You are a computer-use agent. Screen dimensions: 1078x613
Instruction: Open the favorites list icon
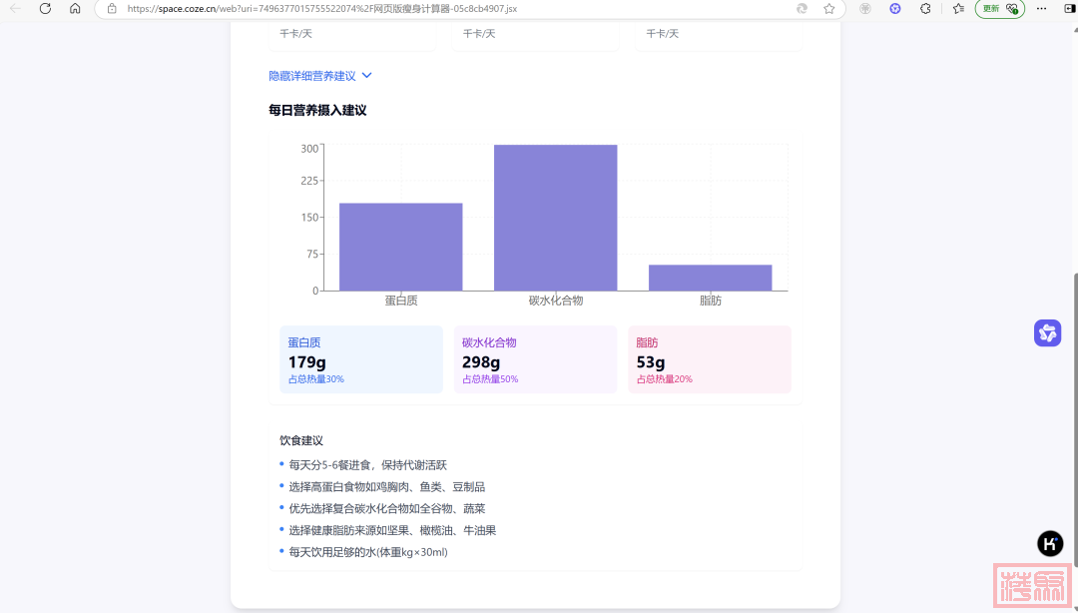coord(958,8)
